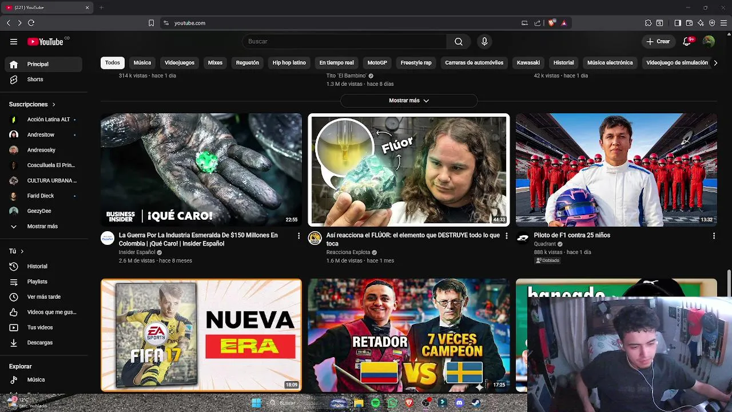Toggle the browser sidebar panel icon
The width and height of the screenshot is (732, 412).
(678, 23)
